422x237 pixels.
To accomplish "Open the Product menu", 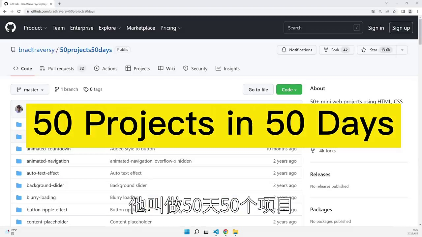I will [x=35, y=28].
